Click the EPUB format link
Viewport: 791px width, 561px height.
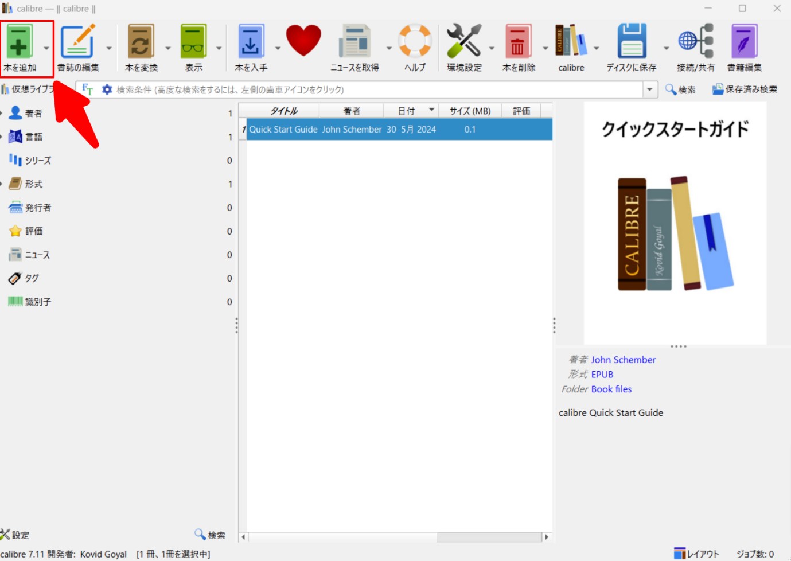coord(602,374)
